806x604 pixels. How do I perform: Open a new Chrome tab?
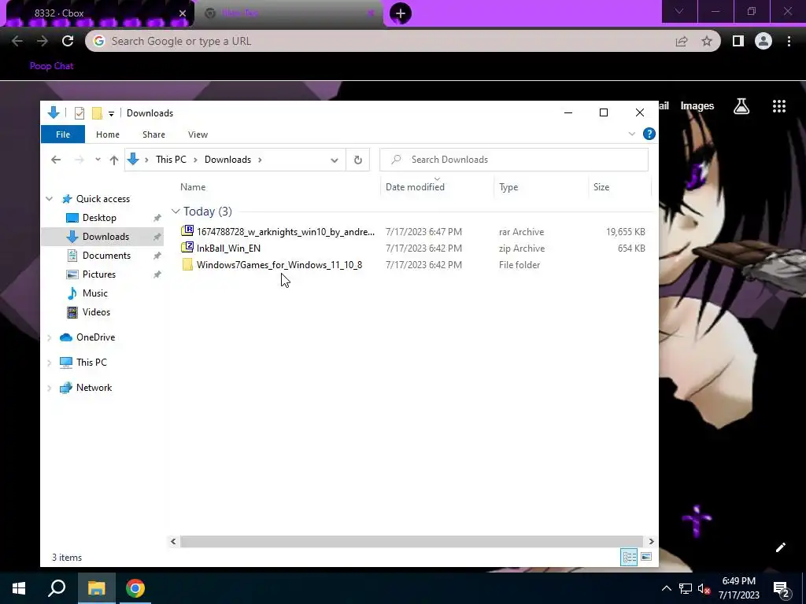pos(401,13)
